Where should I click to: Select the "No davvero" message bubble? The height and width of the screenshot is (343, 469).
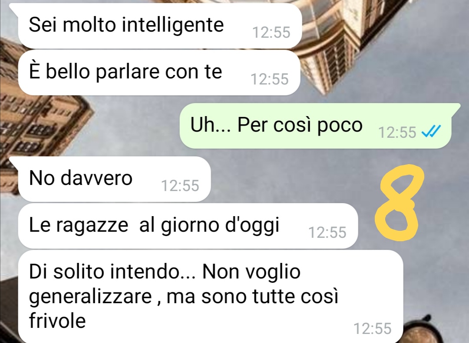pyautogui.click(x=114, y=179)
